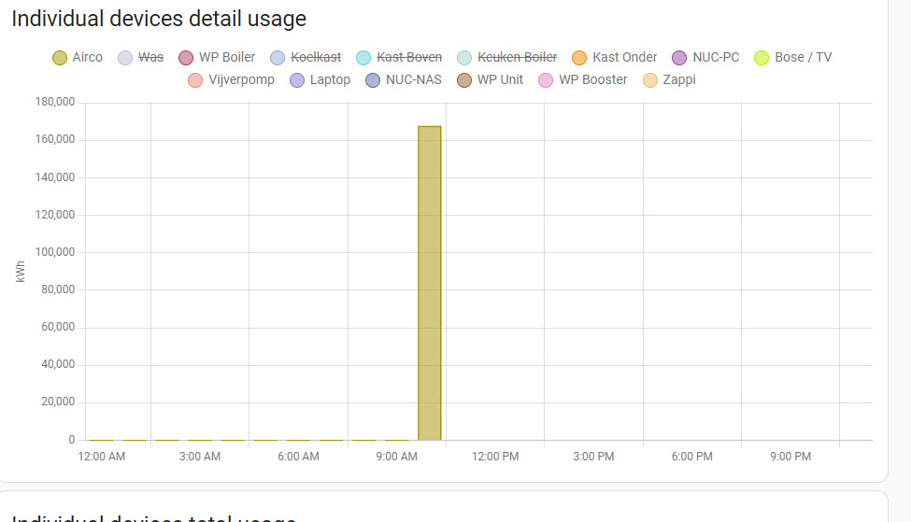Click the WP Unit brown circle
Image resolution: width=911 pixels, height=522 pixels.
pyautogui.click(x=463, y=80)
